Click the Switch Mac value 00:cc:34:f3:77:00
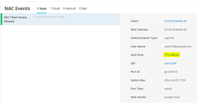197x103 pixels. 175,80
